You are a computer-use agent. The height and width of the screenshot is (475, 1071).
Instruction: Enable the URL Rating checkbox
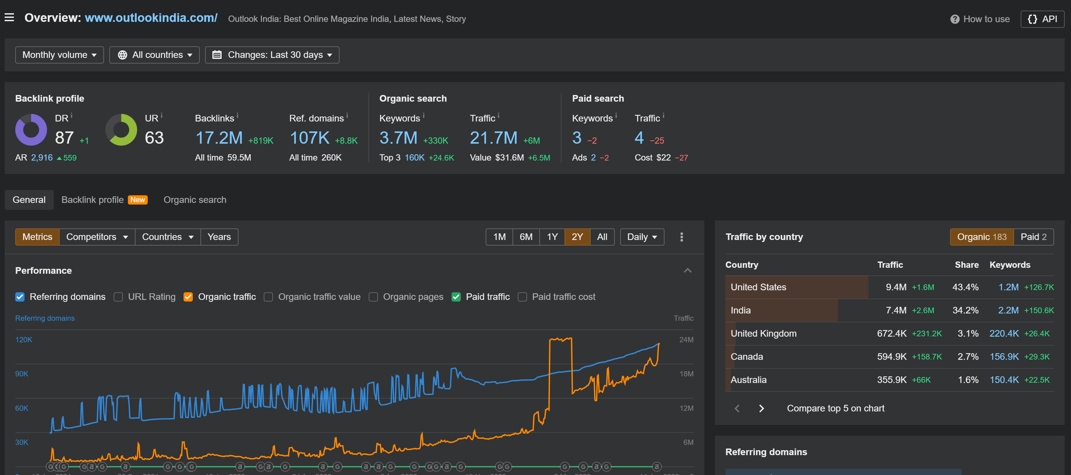(119, 297)
